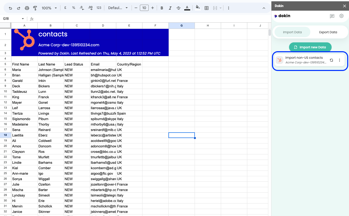Viewport: 349px width, 216px height.
Task: Toggle italic formatting
Action: tap(170, 8)
